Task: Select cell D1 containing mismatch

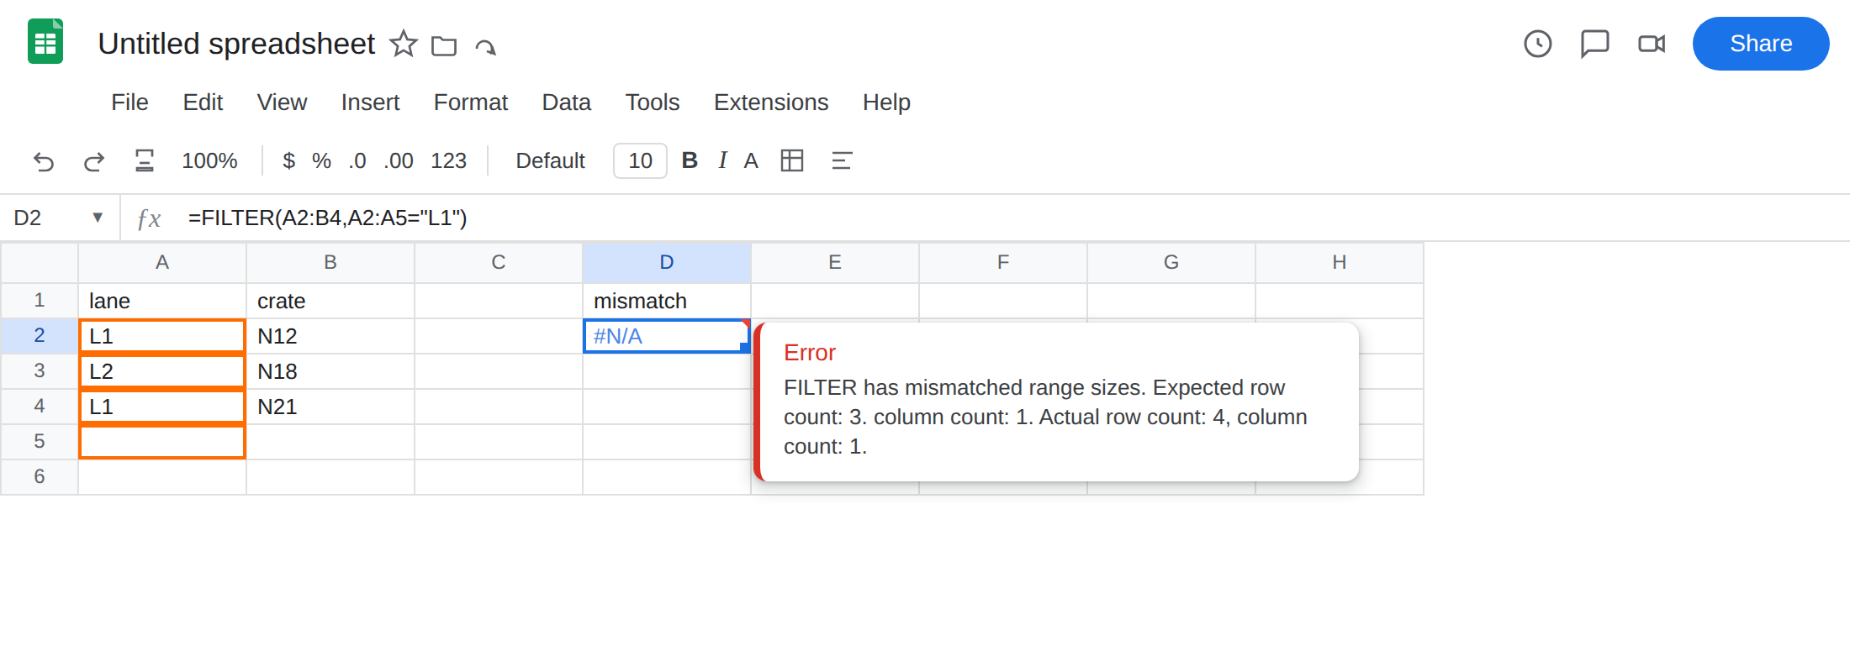Action: pyautogui.click(x=667, y=301)
